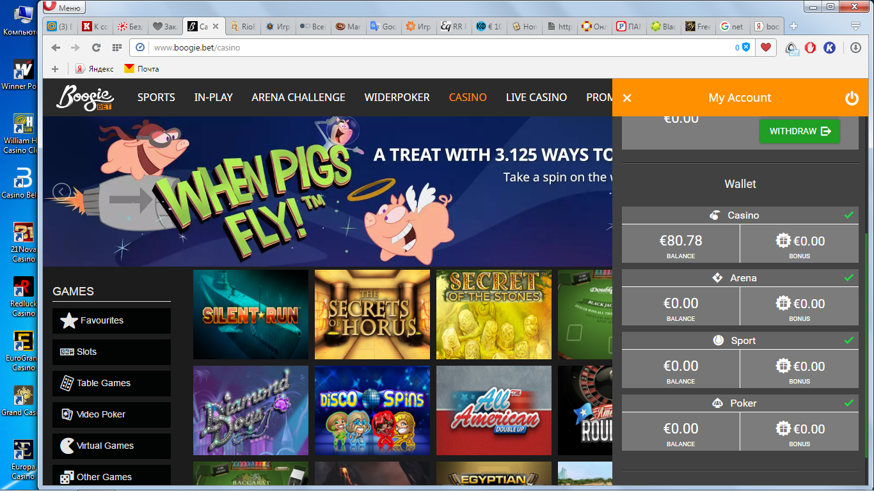Switch to the Google 'net' tab
874x491 pixels.
[732, 27]
